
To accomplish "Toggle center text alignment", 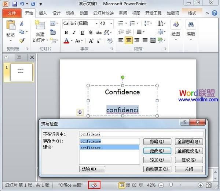I will pos(129,41).
